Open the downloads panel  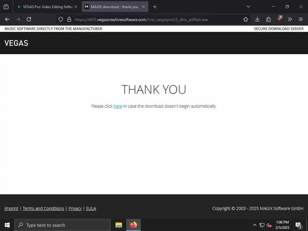(257, 19)
